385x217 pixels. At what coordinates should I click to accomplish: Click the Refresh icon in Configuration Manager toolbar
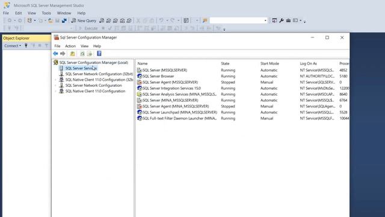pos(82,54)
